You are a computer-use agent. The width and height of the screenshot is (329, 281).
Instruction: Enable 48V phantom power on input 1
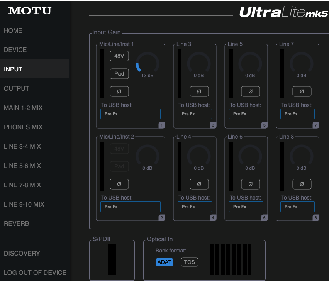point(119,56)
